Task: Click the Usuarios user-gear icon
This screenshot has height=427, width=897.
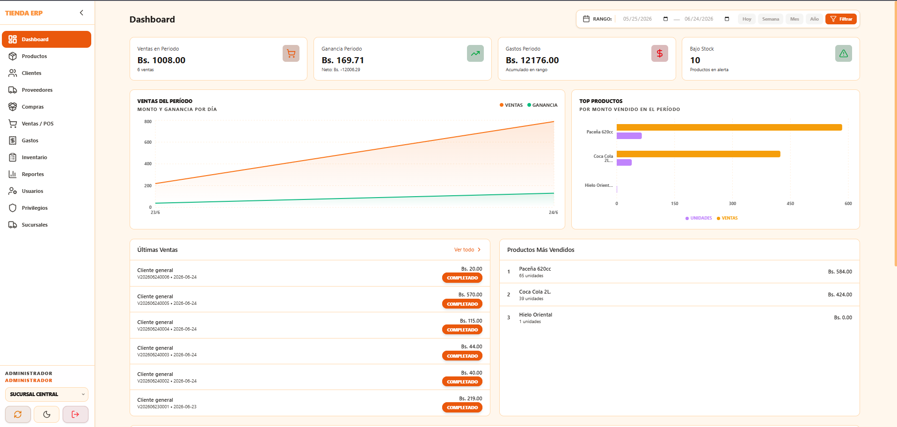Action: 13,191
